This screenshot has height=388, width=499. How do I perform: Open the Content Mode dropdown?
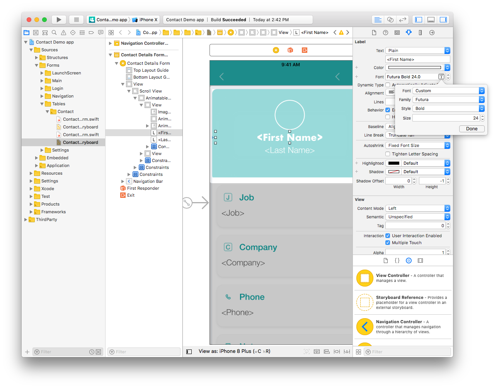coord(418,208)
